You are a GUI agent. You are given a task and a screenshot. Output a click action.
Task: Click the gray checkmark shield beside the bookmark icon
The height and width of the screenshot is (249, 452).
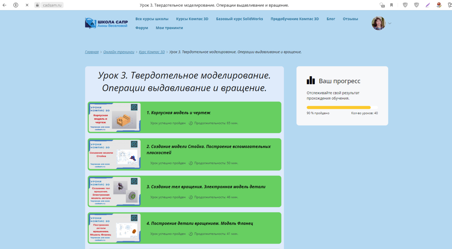click(405, 5)
